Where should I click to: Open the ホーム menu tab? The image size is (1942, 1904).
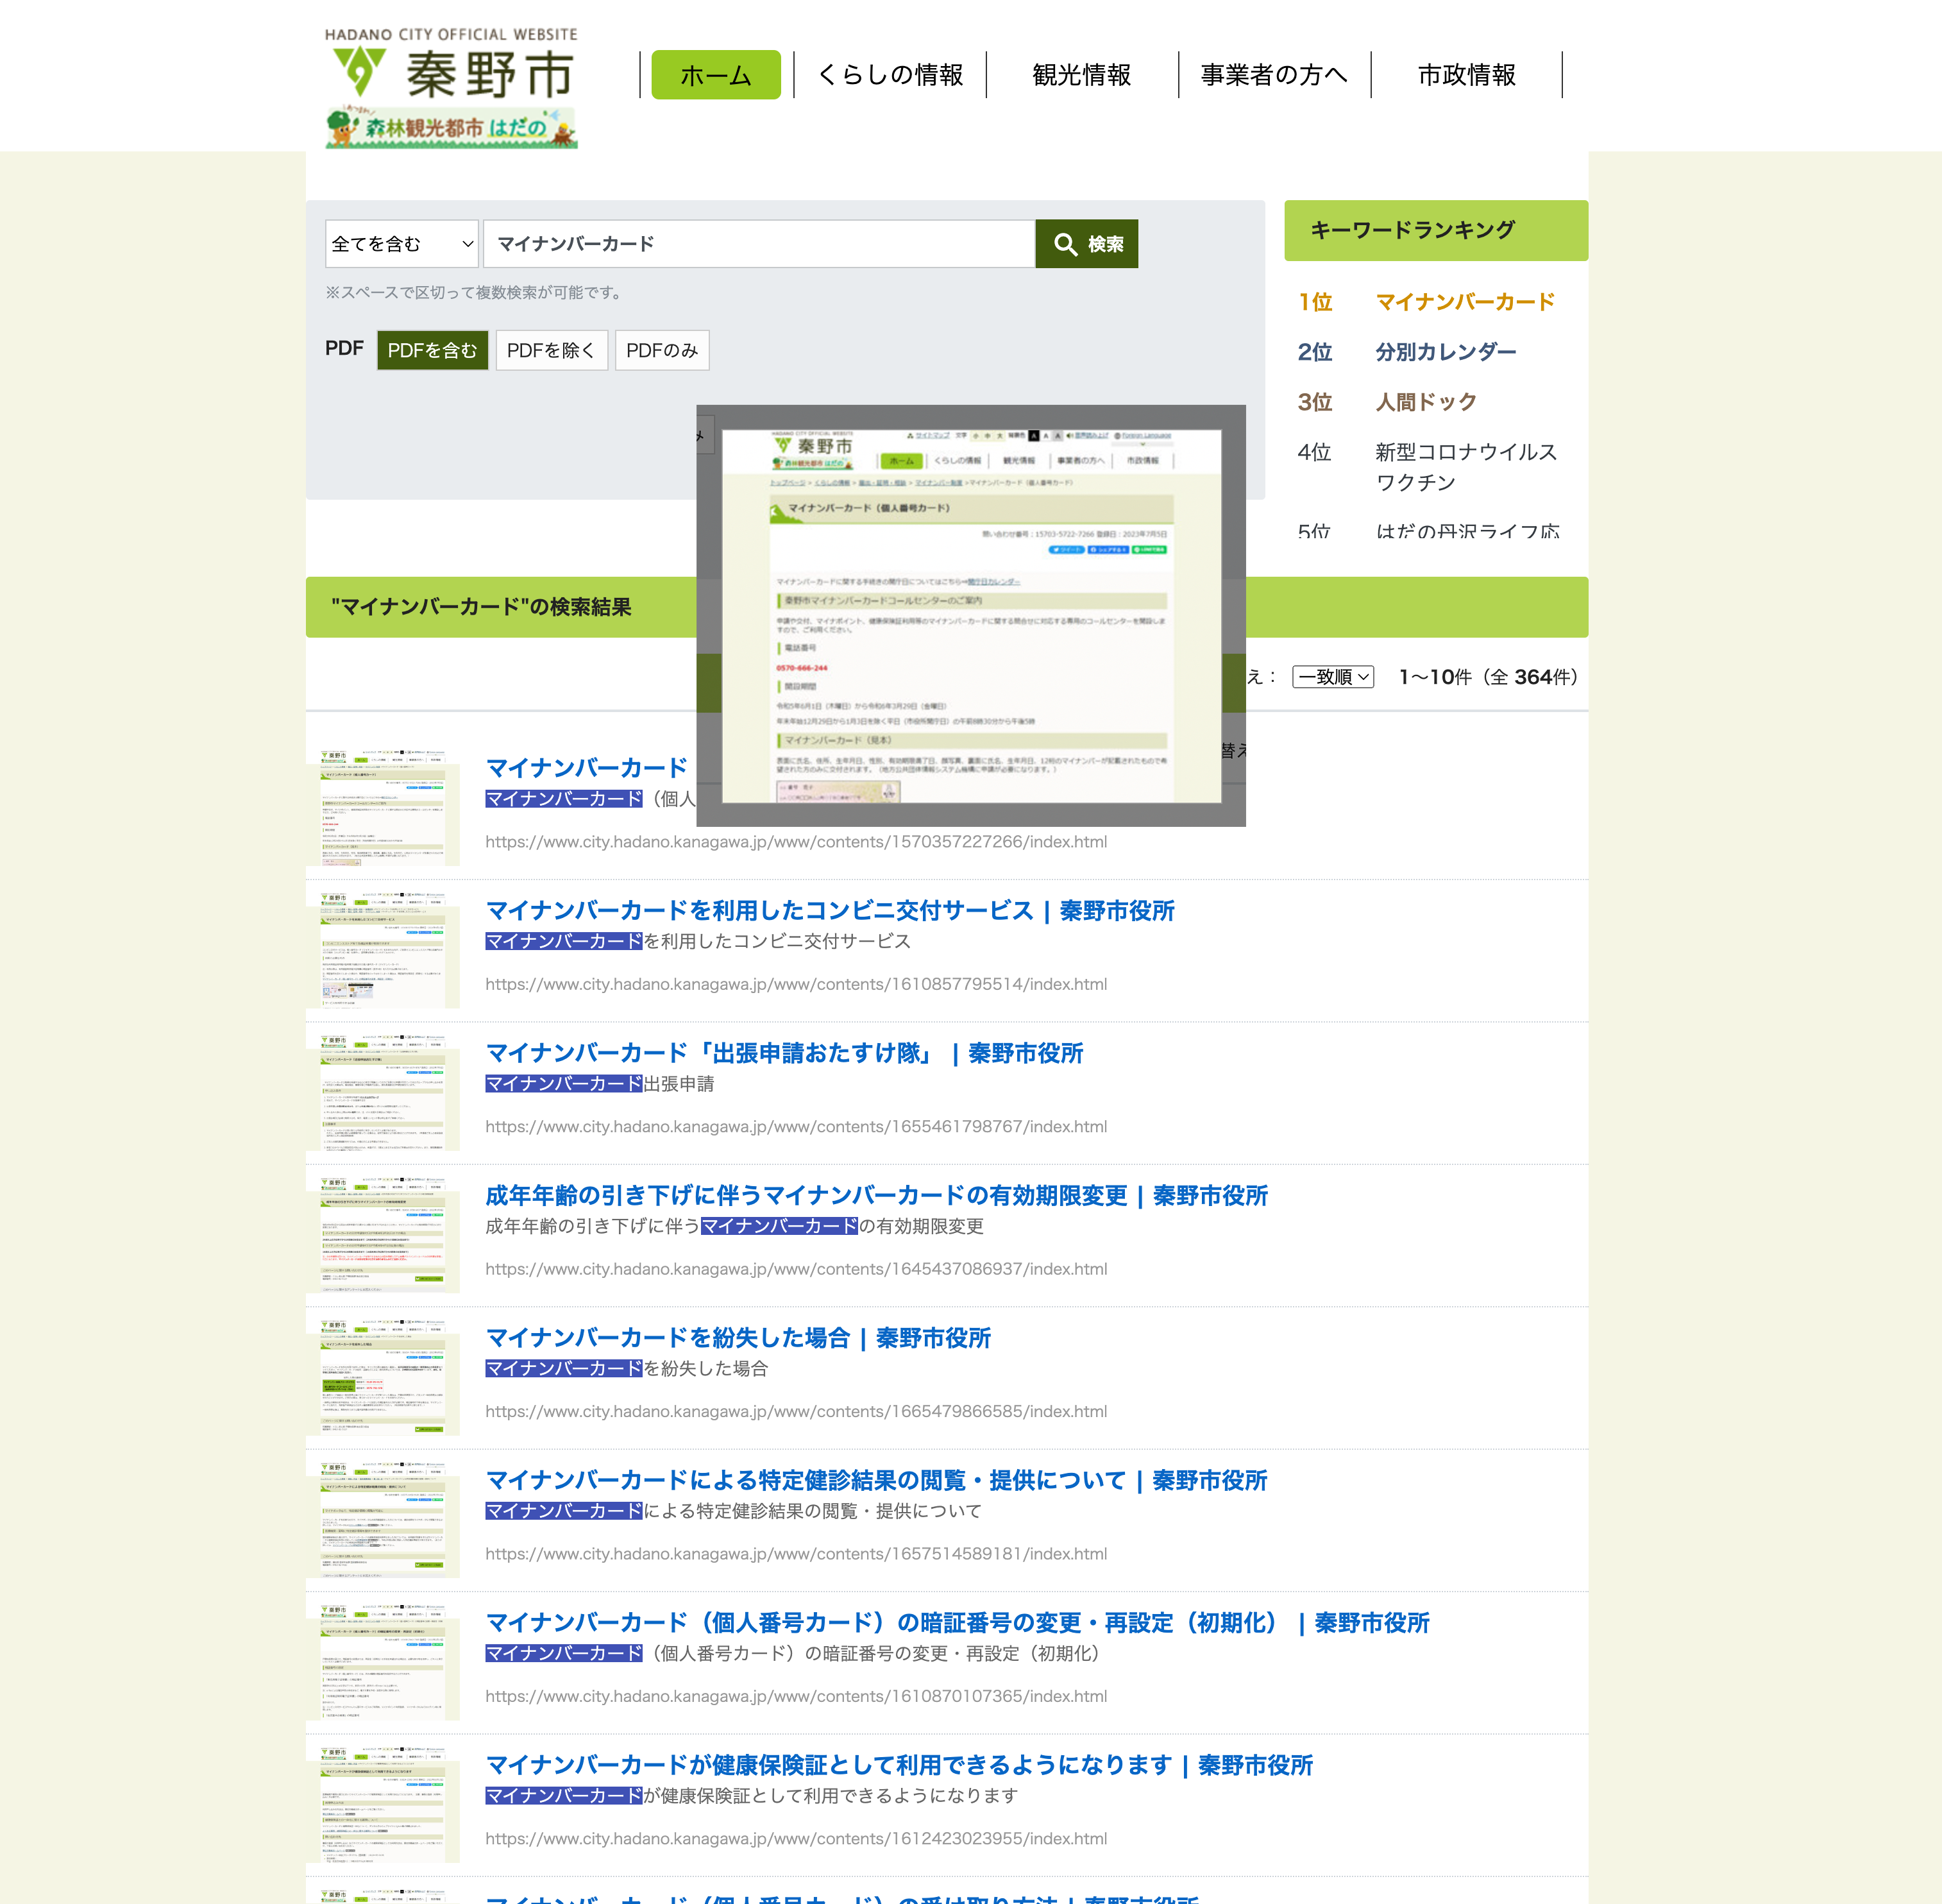(716, 75)
